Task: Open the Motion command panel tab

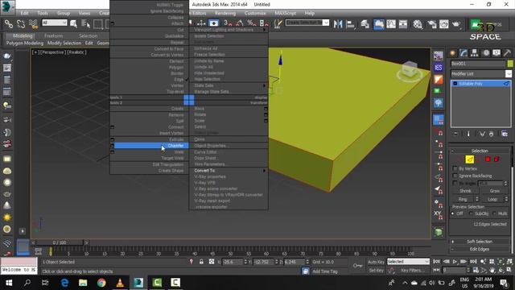Action: click(x=486, y=53)
